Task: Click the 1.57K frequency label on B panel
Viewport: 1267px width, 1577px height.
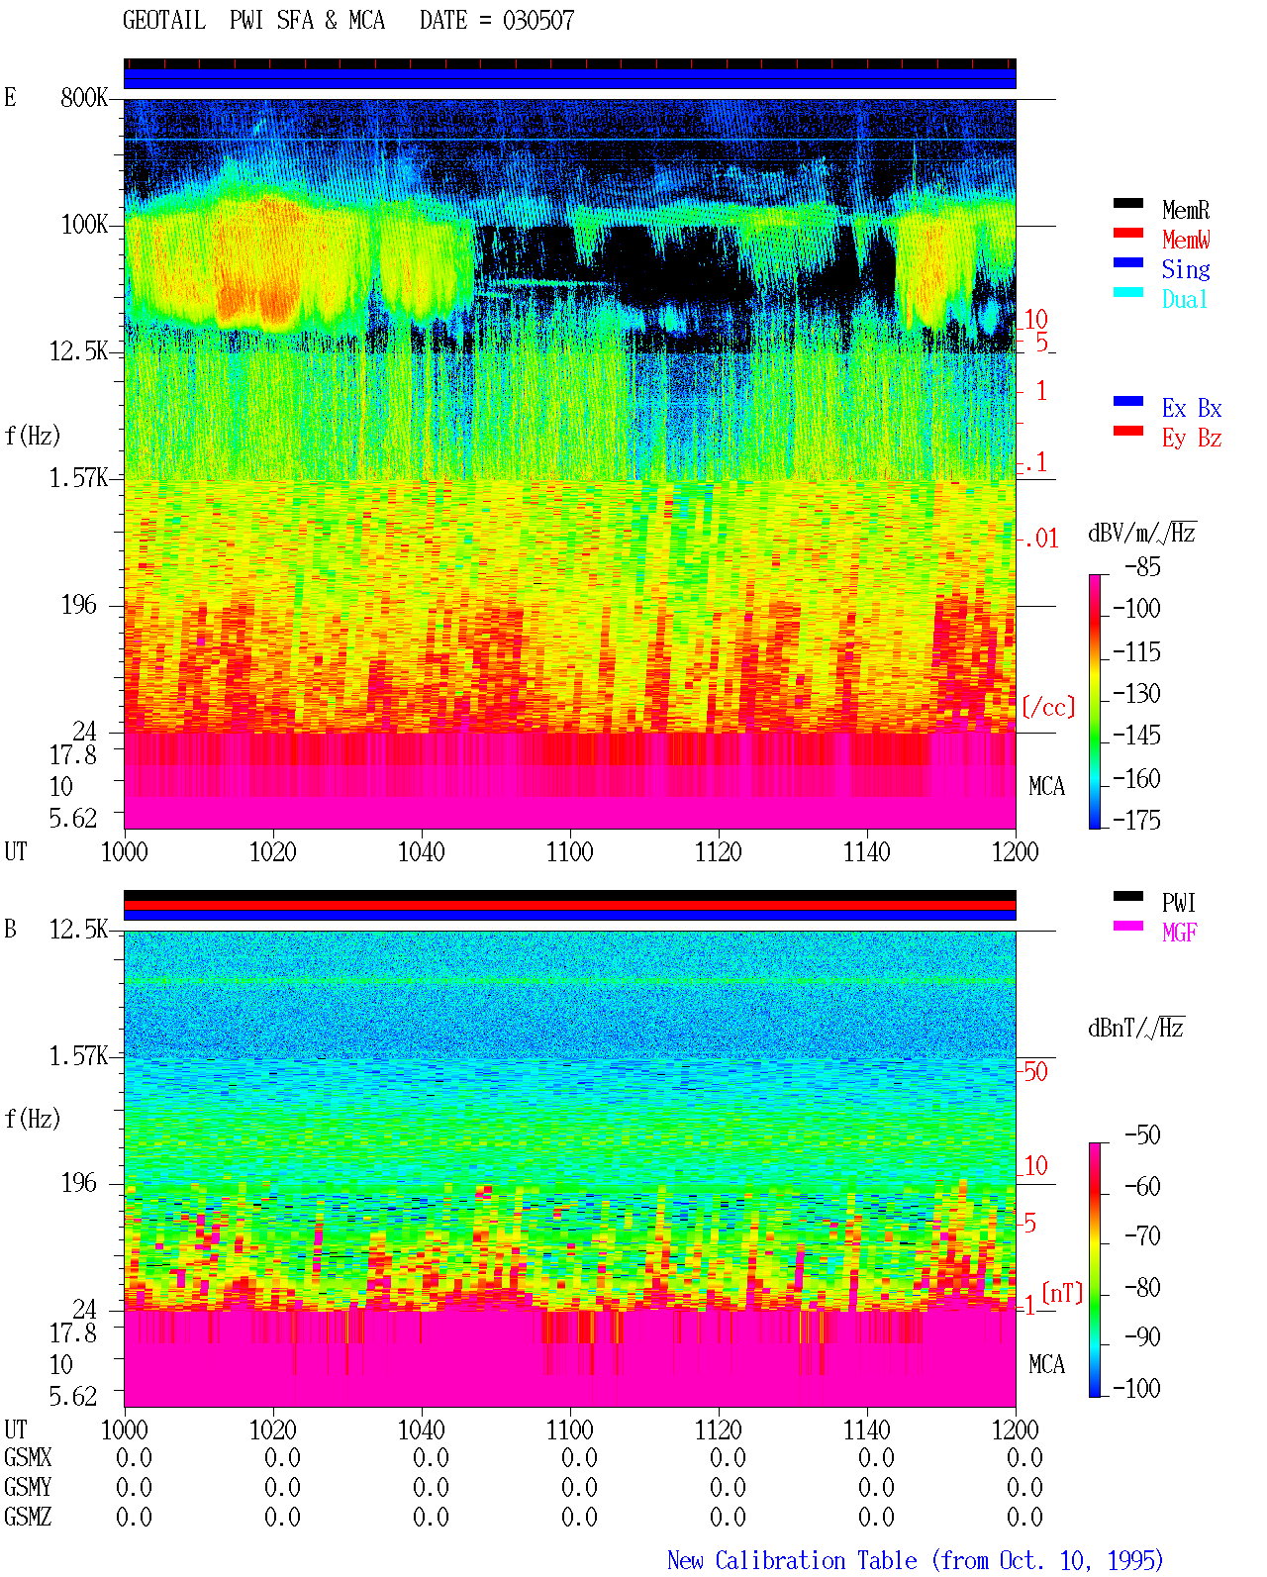Action: [x=78, y=1055]
